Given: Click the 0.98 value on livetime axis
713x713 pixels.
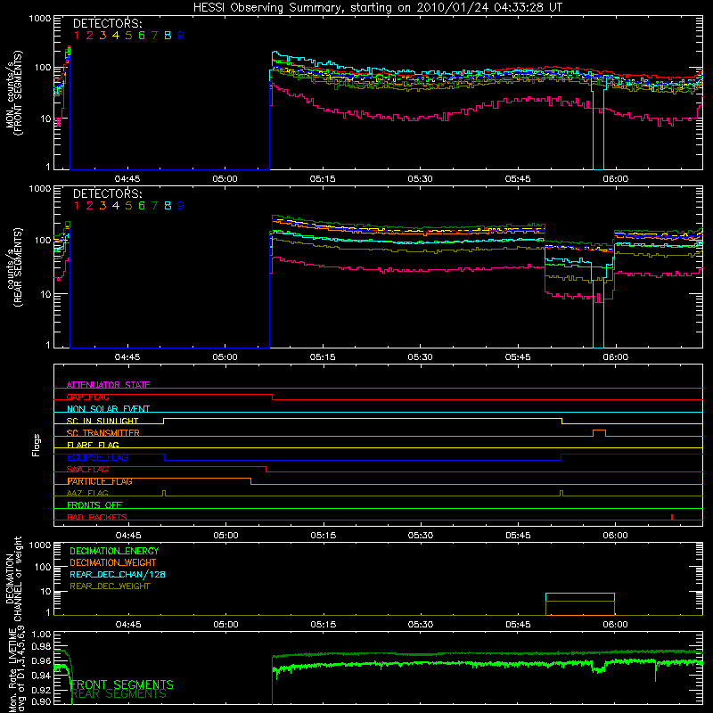Looking at the screenshot, I should [41, 647].
